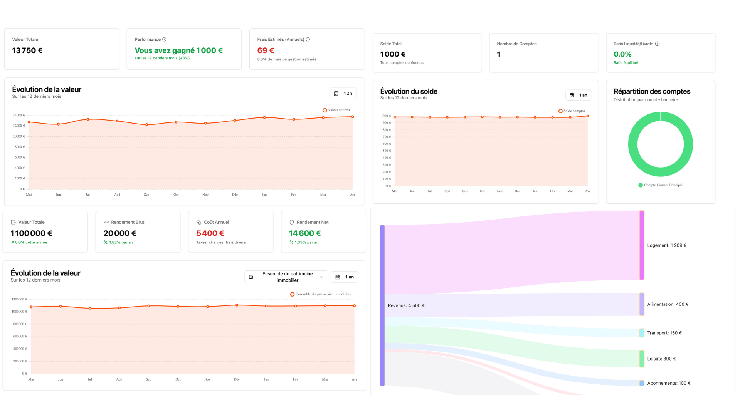Expand 'Ensemble du patrimoine immobilier' dropdown

pos(286,277)
